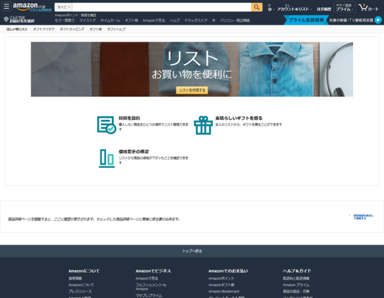Focus the search text field
The image size is (384, 298).
click(x=162, y=8)
